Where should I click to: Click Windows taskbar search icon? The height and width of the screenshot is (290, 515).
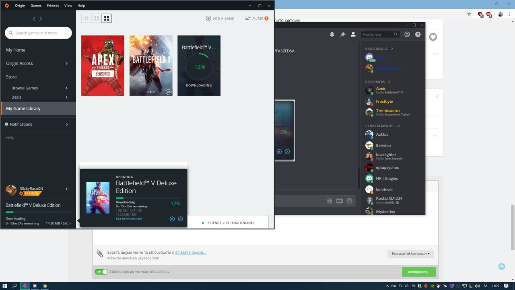[15, 286]
